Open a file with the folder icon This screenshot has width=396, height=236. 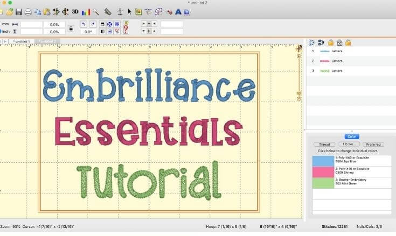click(x=10, y=12)
